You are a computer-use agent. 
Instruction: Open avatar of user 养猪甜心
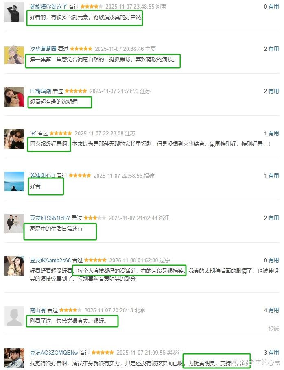click(14, 181)
